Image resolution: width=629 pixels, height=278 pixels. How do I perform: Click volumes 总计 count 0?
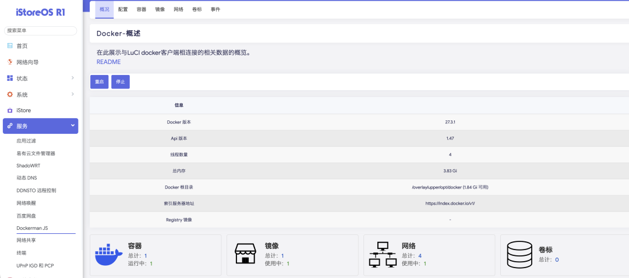click(557, 259)
